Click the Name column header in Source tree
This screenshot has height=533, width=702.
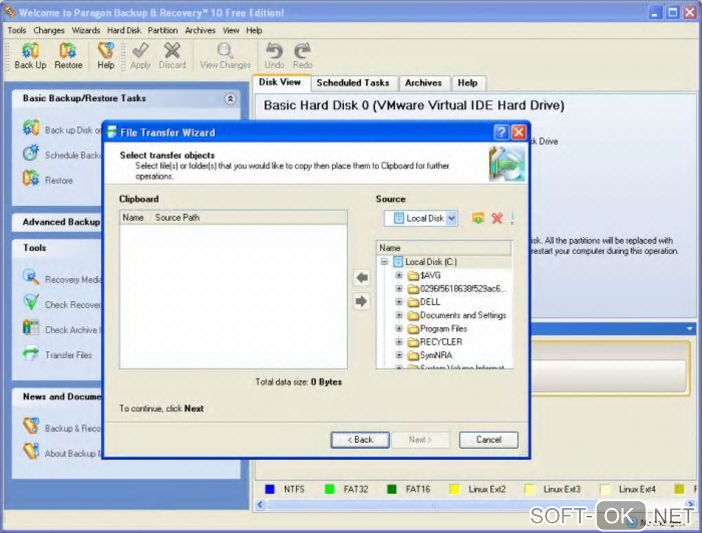click(x=444, y=248)
